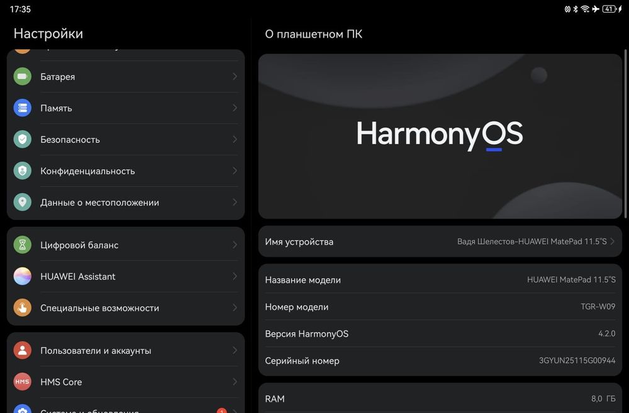Tap the Конфиденциальность privacy icon
Screen dimensions: 629x413
(x=23, y=171)
